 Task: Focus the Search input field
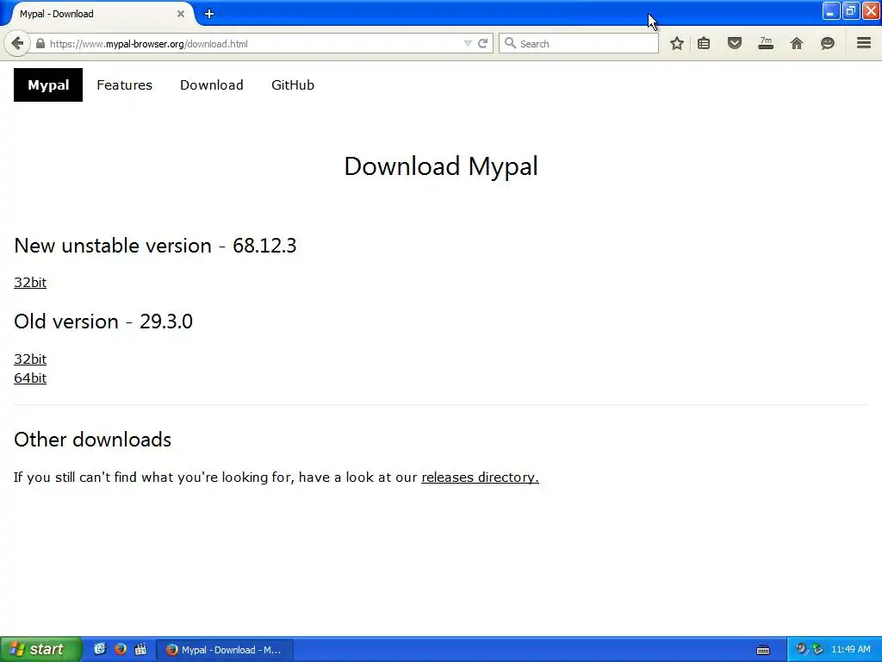[x=578, y=43]
